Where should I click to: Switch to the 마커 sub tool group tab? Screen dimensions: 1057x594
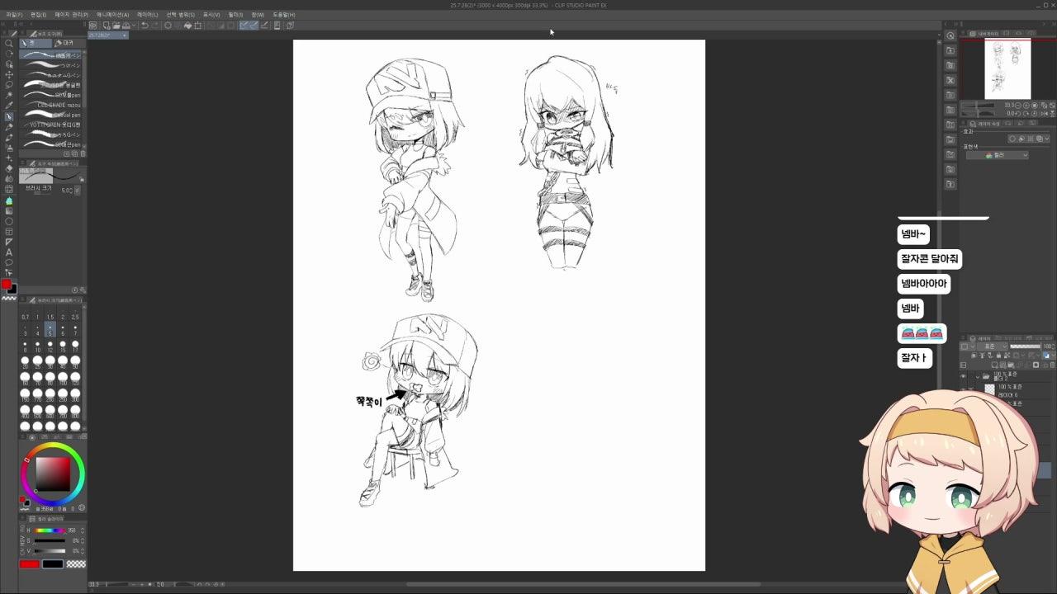[x=69, y=43]
